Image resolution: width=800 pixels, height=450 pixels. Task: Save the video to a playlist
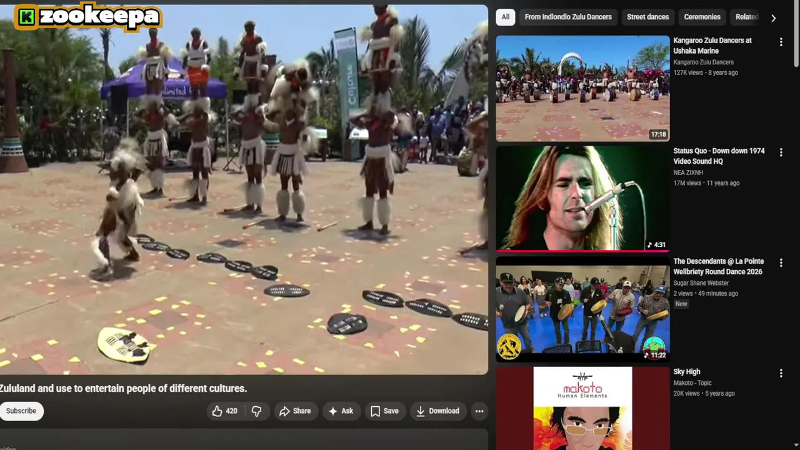coord(384,411)
